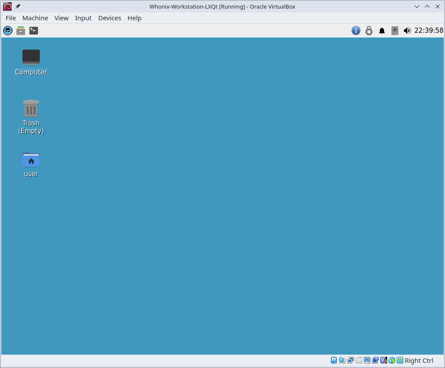Click the audio status icon in VirtualBox status bar

(x=342, y=360)
